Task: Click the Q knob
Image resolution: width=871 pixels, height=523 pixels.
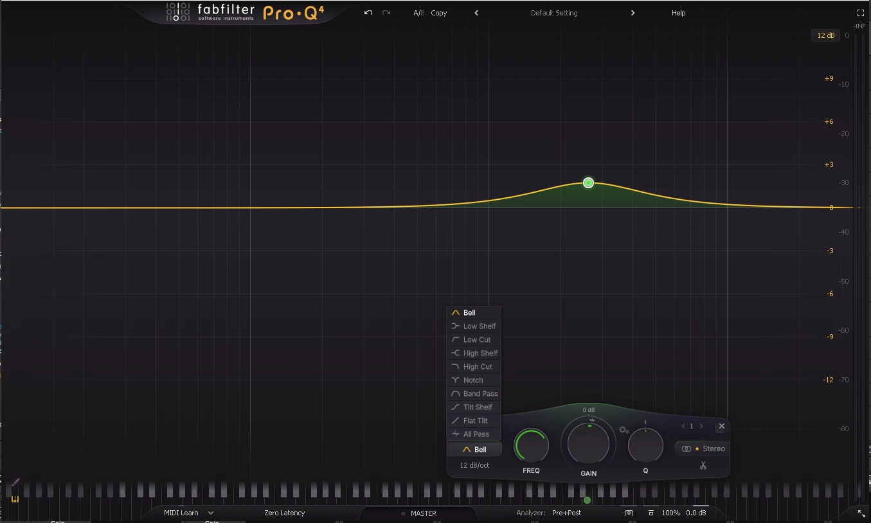Action: point(645,445)
